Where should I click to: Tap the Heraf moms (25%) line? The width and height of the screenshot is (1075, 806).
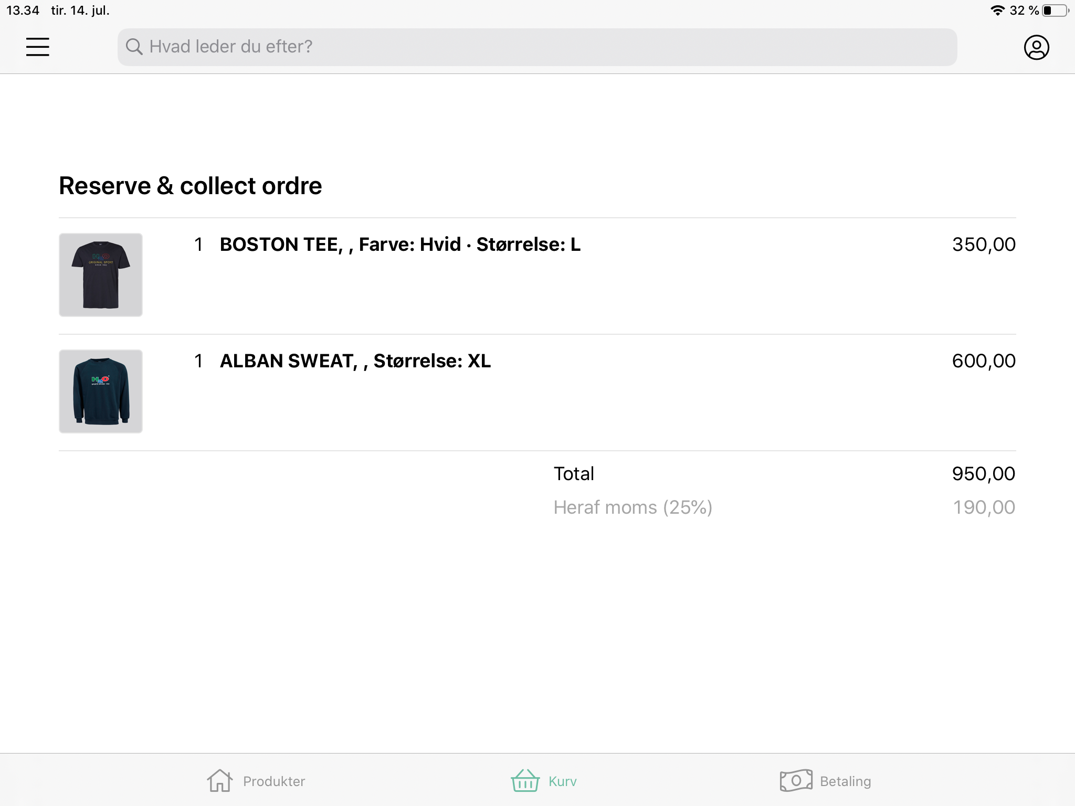[x=633, y=507]
